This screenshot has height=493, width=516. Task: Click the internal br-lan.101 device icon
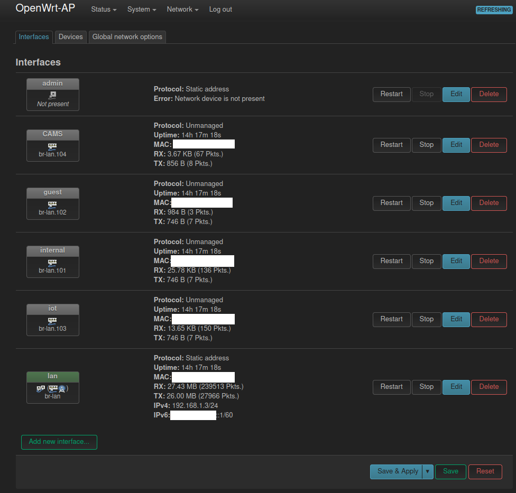click(x=52, y=263)
